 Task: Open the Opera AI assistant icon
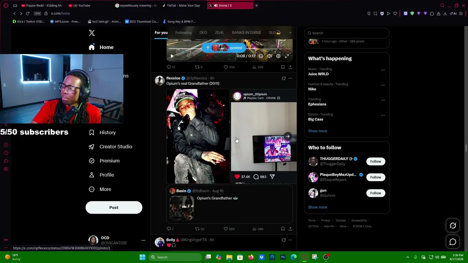coord(453,14)
